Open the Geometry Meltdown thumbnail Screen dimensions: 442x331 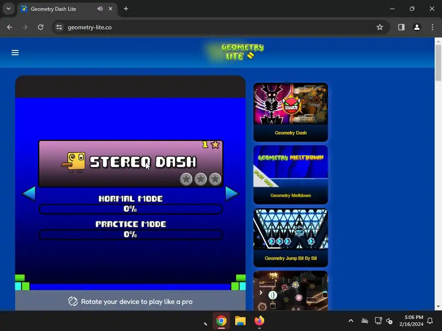point(290,166)
